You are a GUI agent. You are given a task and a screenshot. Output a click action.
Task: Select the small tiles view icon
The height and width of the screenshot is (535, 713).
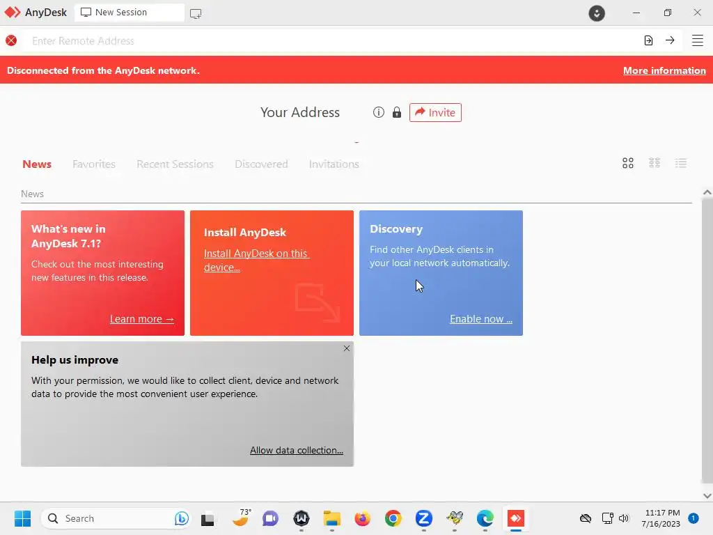tap(655, 163)
